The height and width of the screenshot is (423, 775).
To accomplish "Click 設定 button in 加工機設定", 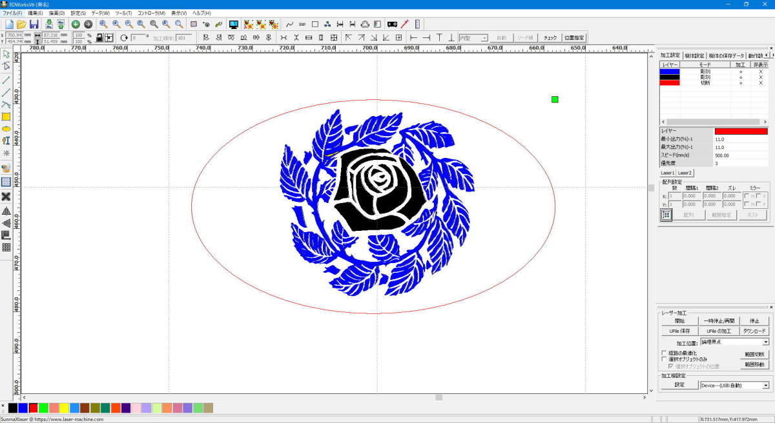I will 679,385.
